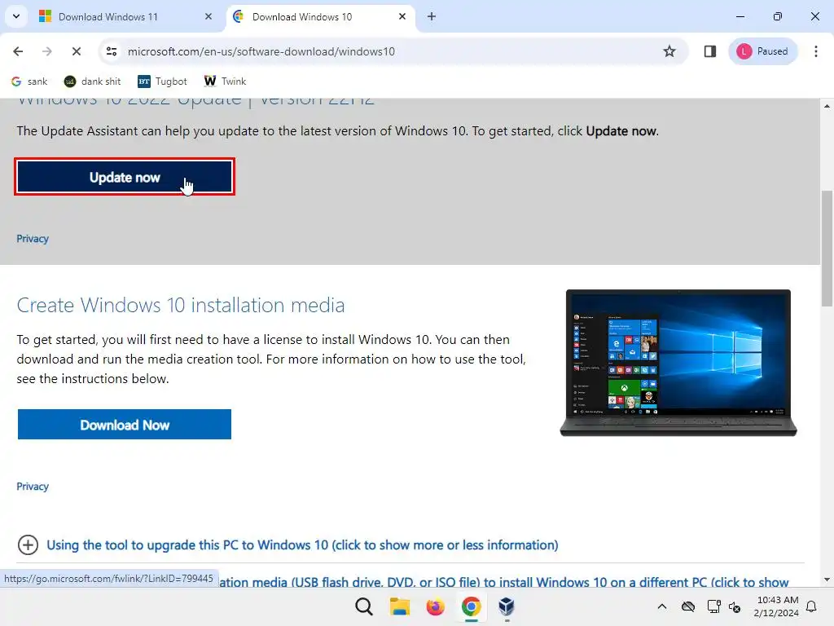The height and width of the screenshot is (626, 834).
Task: Expand the upgrade this PC section plus icon
Action: [28, 545]
